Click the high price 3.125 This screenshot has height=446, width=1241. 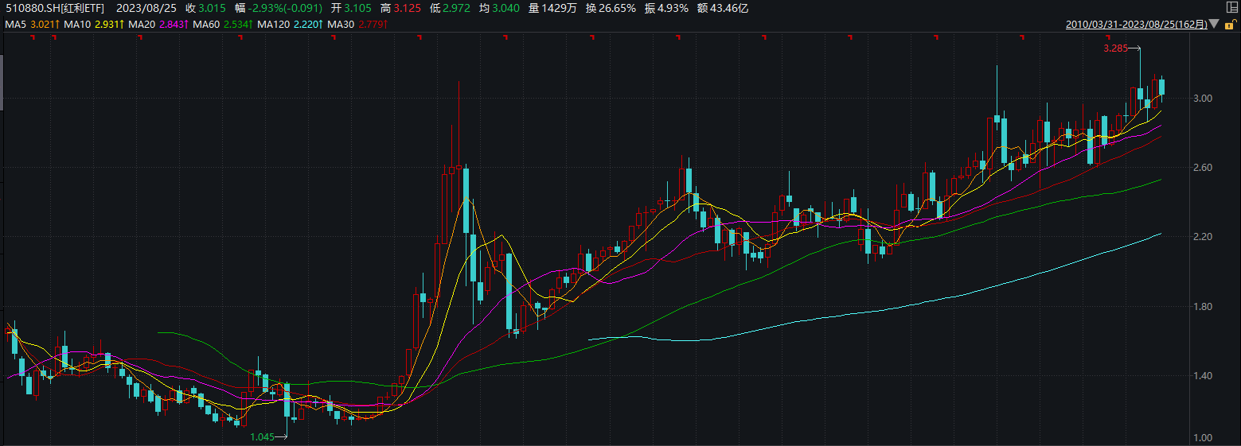pos(409,9)
